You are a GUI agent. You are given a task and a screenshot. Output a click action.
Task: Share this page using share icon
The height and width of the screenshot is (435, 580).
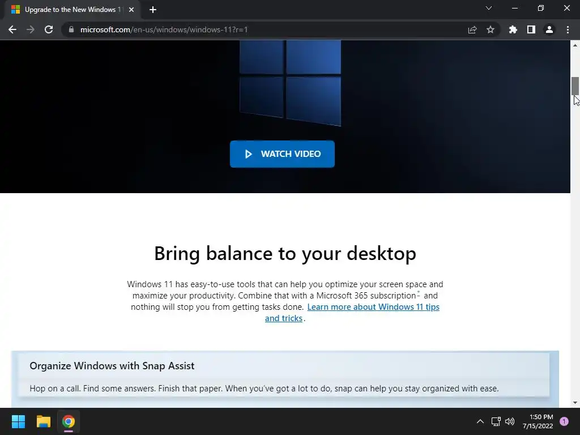click(472, 29)
